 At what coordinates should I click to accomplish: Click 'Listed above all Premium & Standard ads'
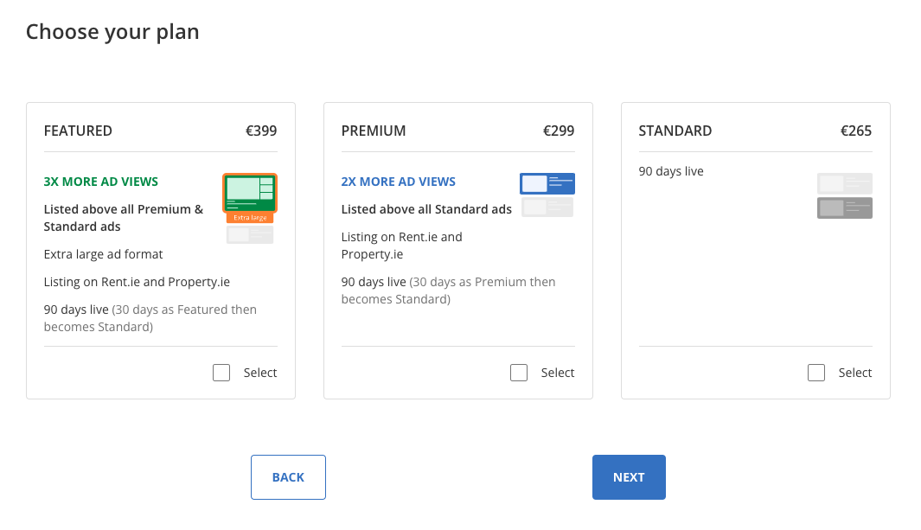pos(124,218)
